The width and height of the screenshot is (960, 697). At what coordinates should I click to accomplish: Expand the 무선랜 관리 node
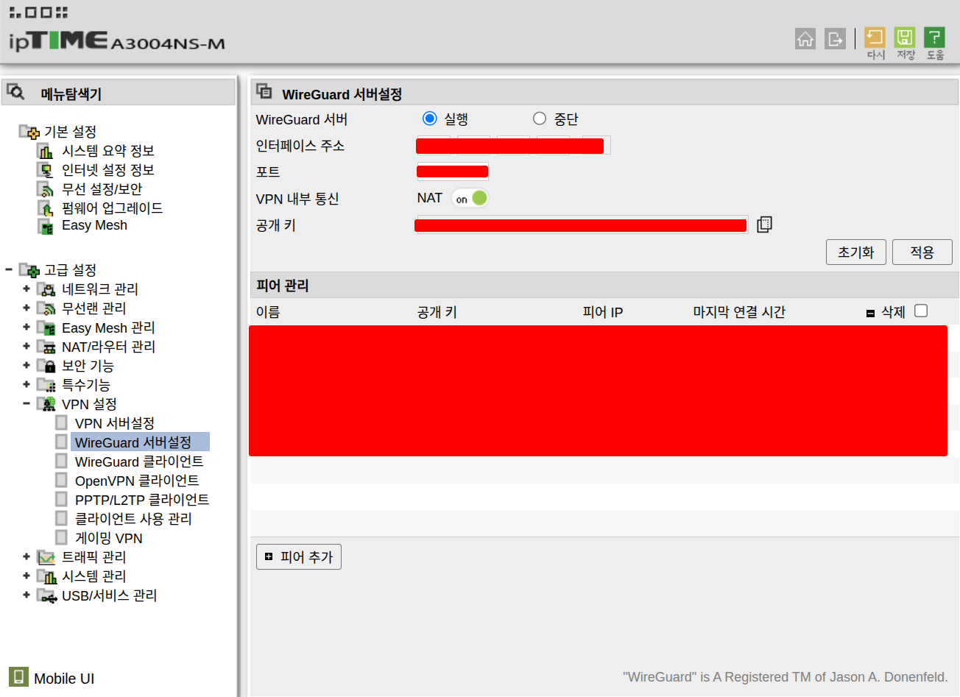click(x=27, y=308)
